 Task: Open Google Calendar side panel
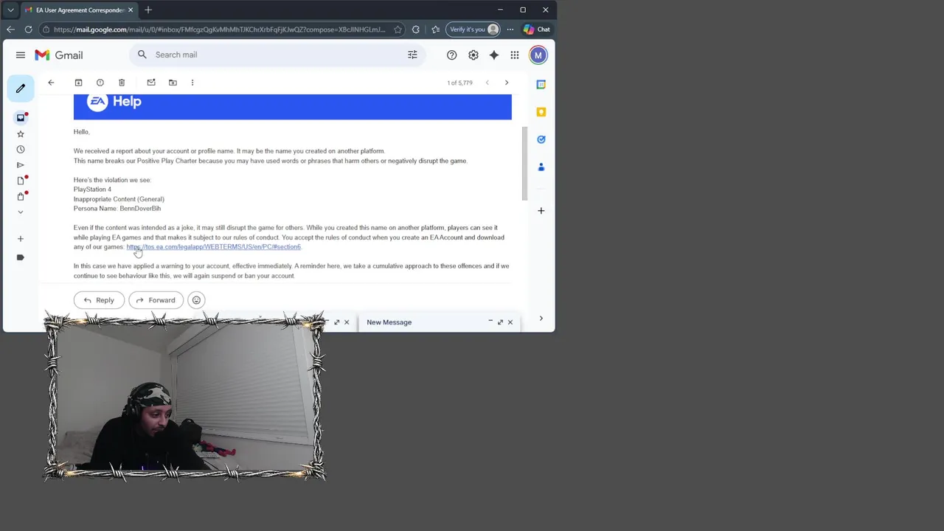pos(541,85)
